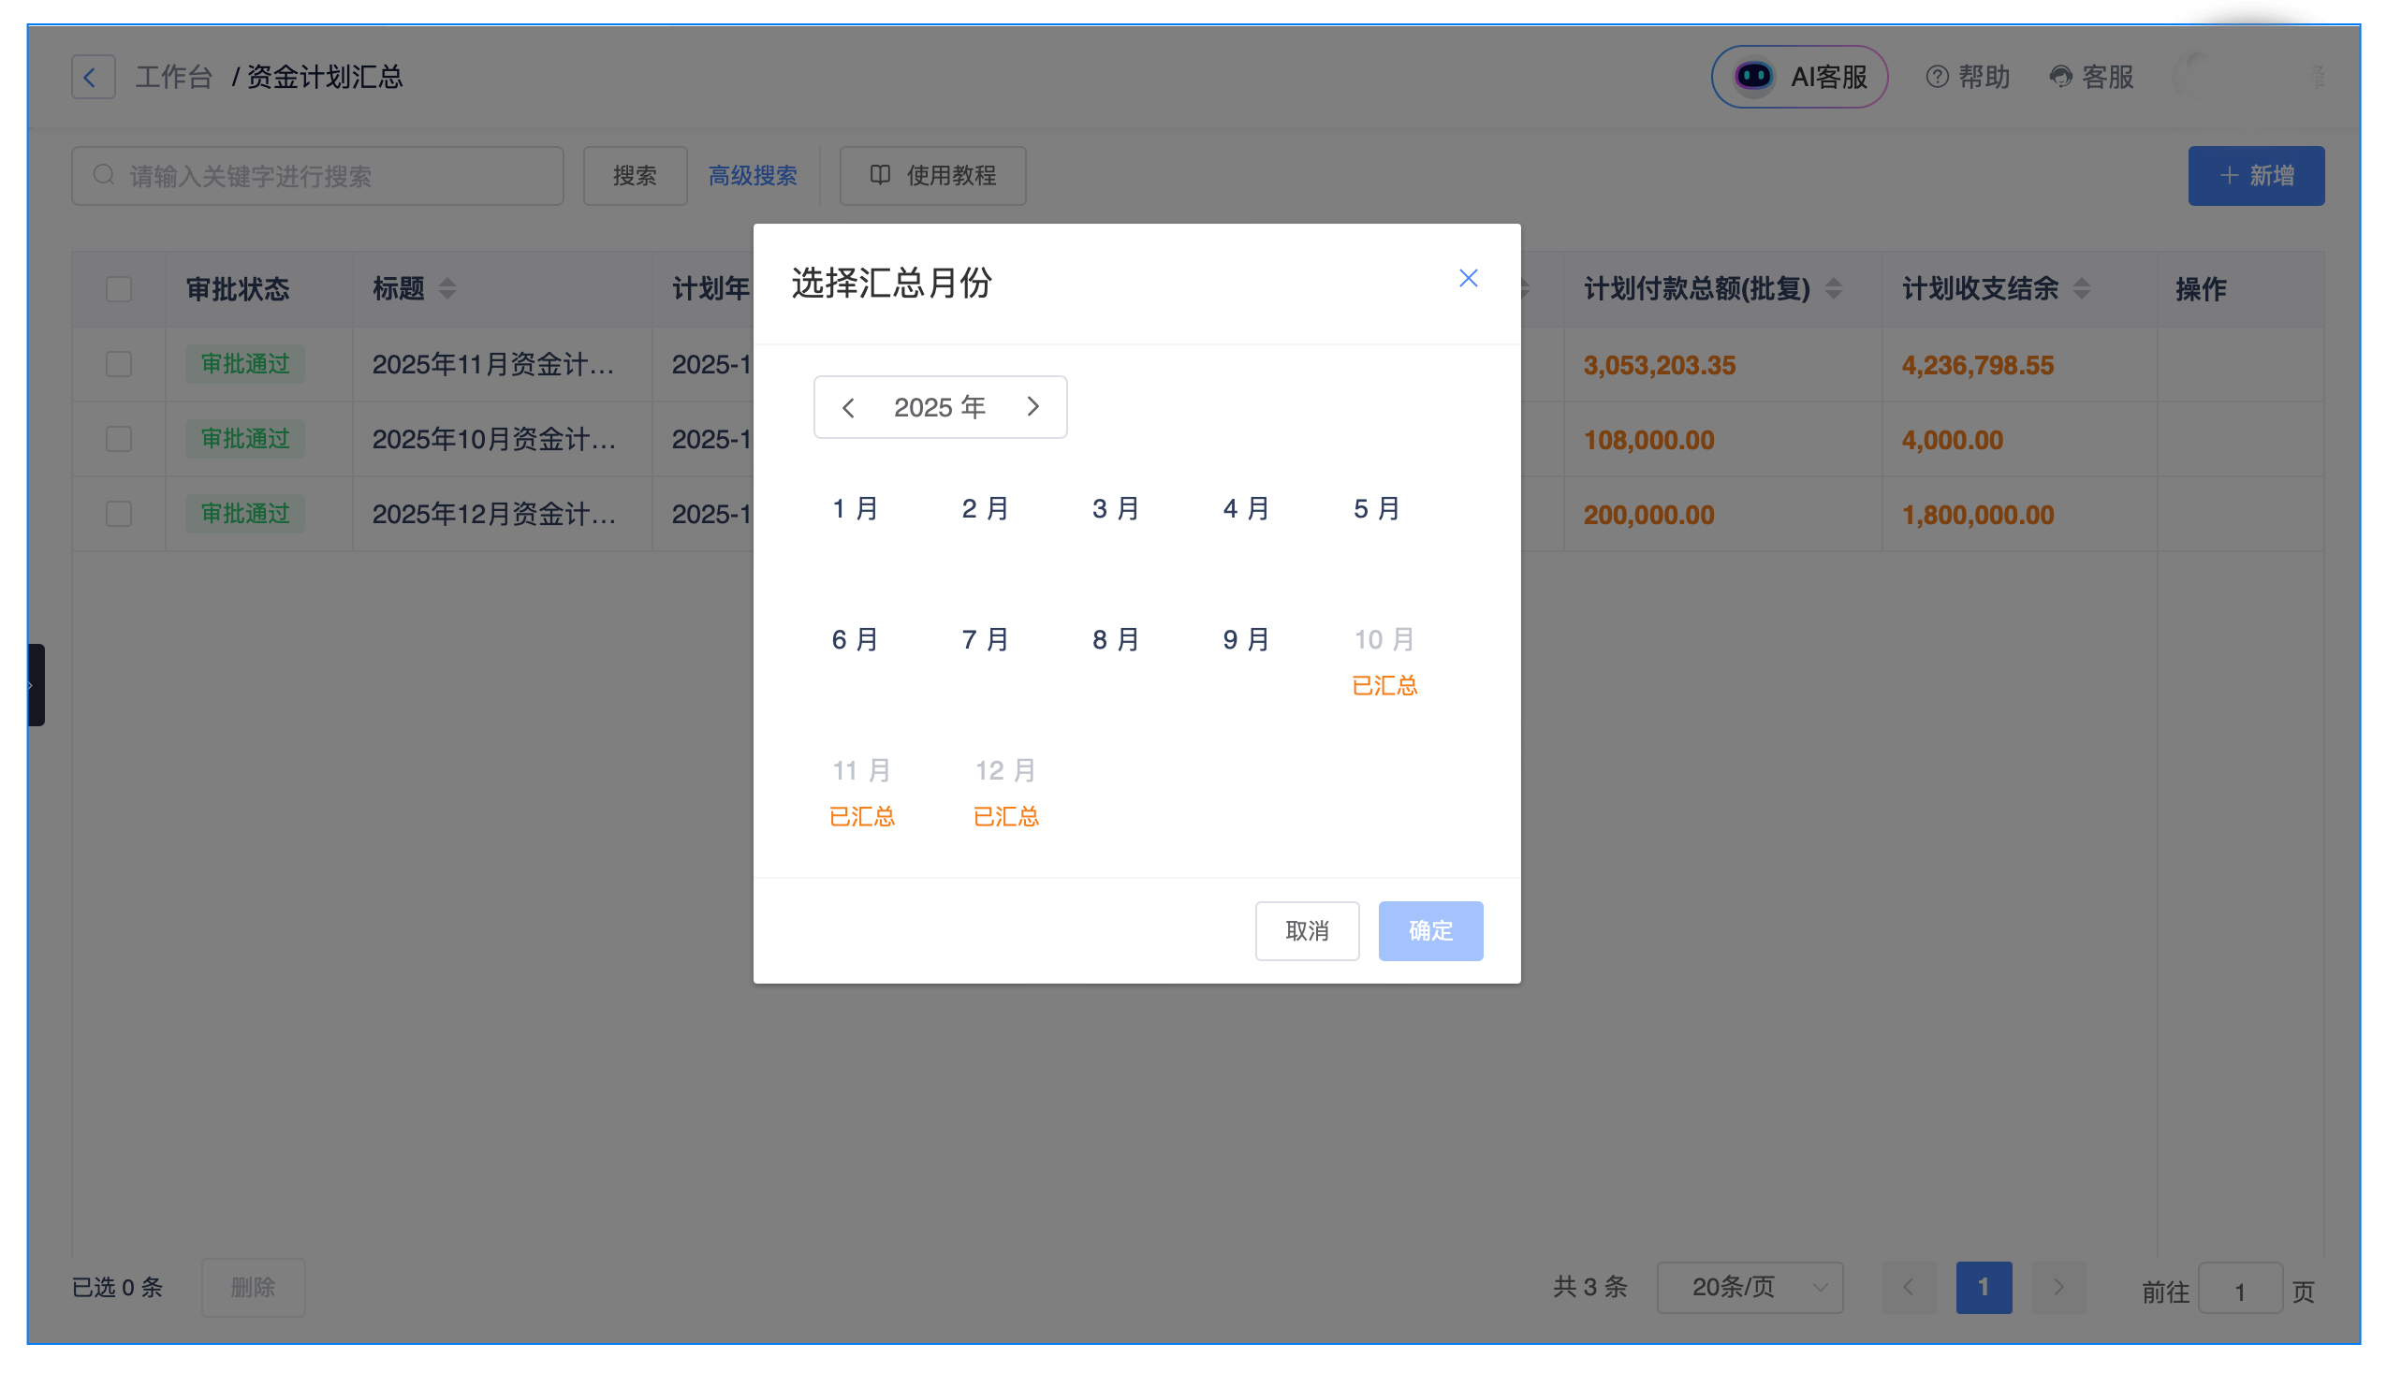This screenshot has width=2387, height=1387.
Task: Advance to next year in year picker
Action: (x=1032, y=407)
